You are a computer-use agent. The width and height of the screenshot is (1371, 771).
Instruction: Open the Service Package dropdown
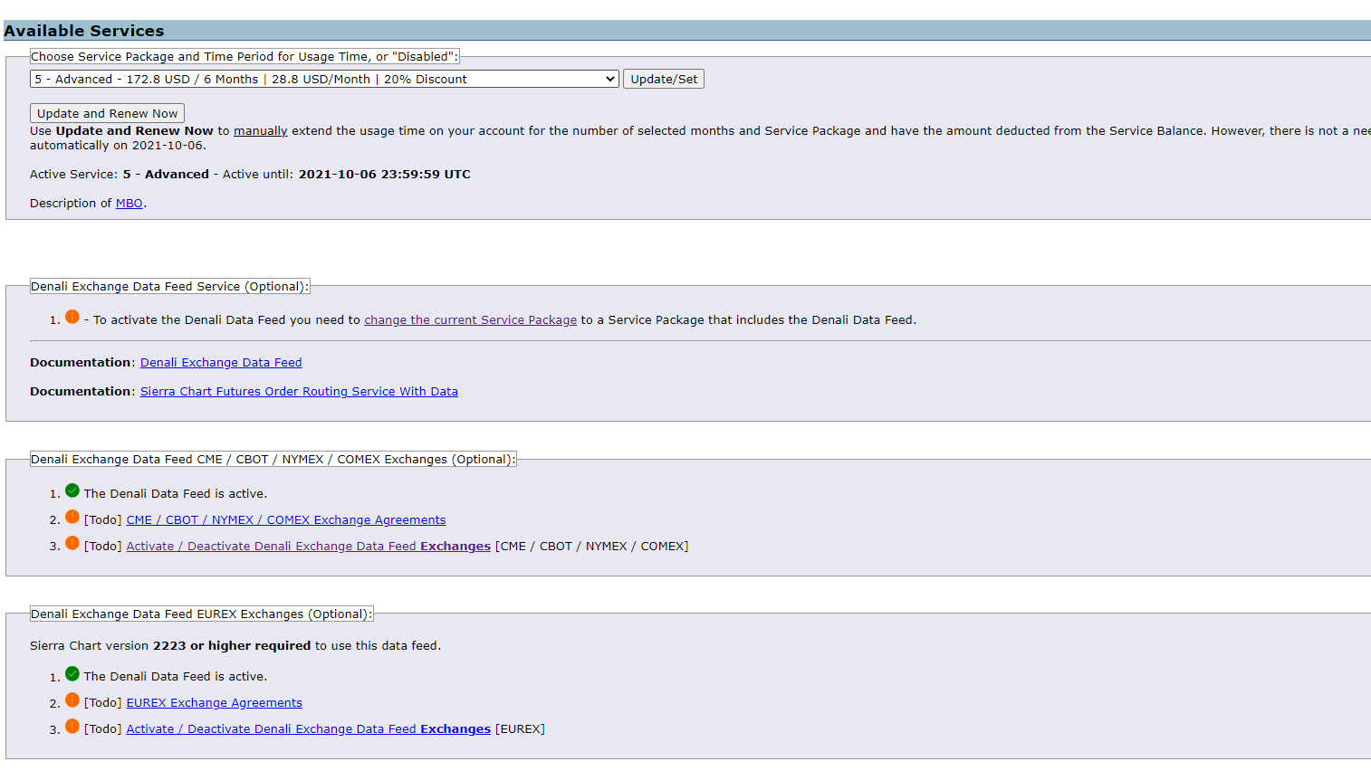pyautogui.click(x=324, y=80)
